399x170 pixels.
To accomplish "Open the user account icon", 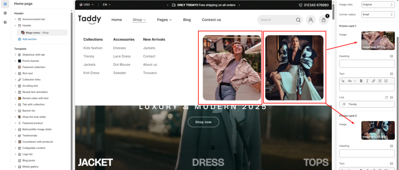I will pos(311,20).
